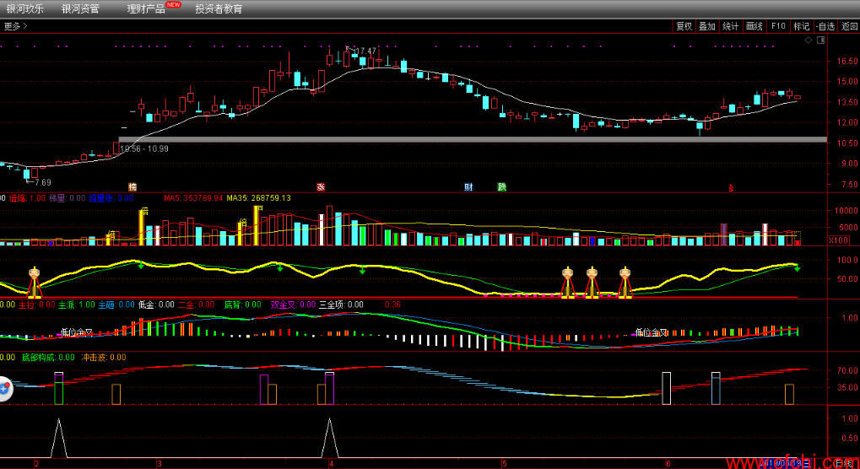Click the 倍缩: 1.00 indicator label

[27, 197]
